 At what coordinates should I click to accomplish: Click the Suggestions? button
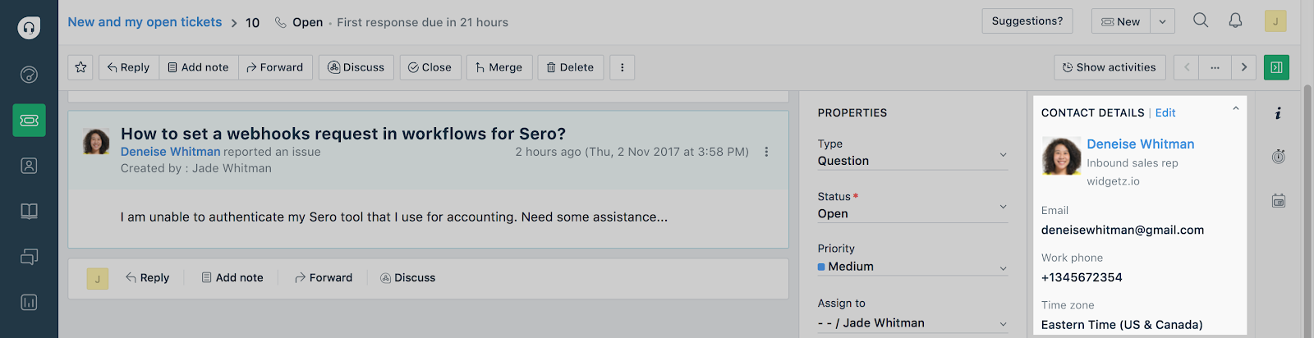click(1027, 21)
